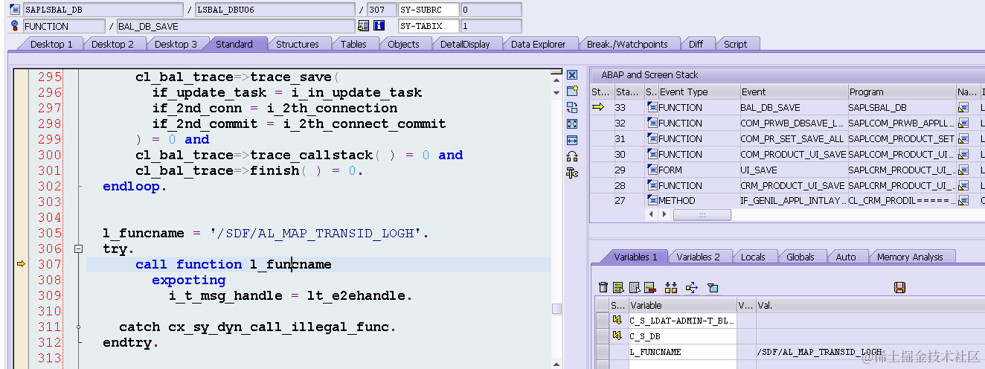Click the SY-TABIX value field
Image resolution: width=985 pixels, height=369 pixels.
coord(491,26)
